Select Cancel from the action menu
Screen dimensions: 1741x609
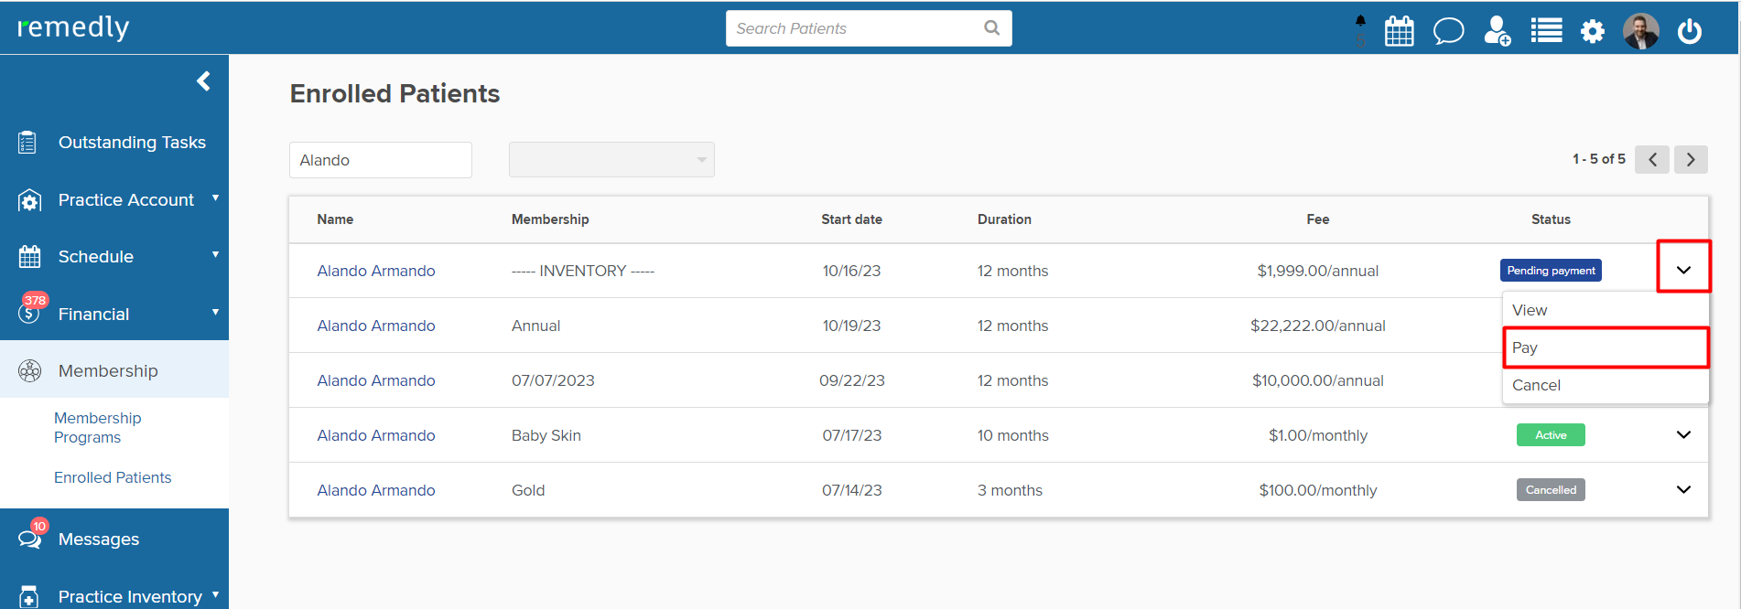pyautogui.click(x=1605, y=385)
